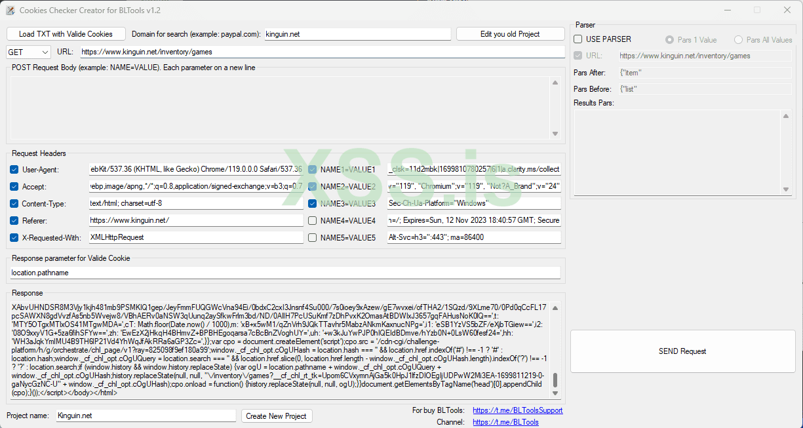
Task: Edit the User-Agent value field
Action: pos(196,169)
